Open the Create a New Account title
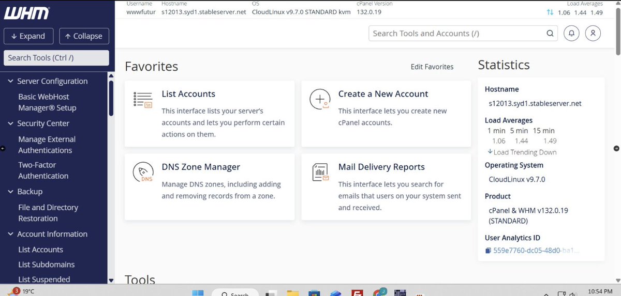 tap(383, 94)
